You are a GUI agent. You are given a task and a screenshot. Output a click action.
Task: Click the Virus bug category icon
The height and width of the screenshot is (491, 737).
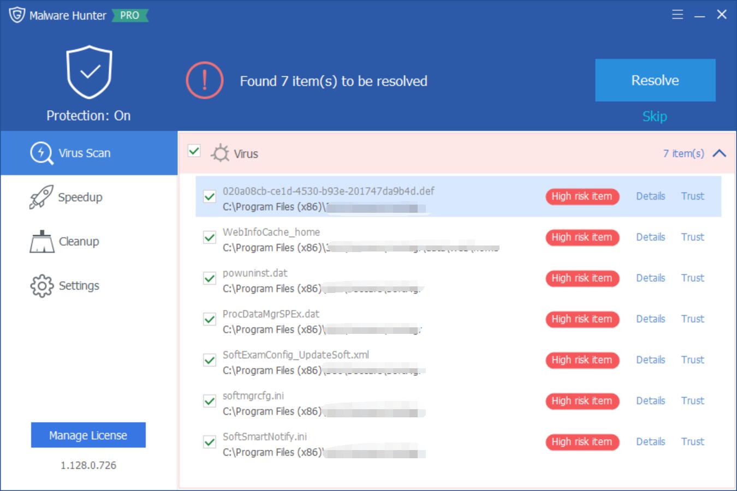tap(220, 153)
